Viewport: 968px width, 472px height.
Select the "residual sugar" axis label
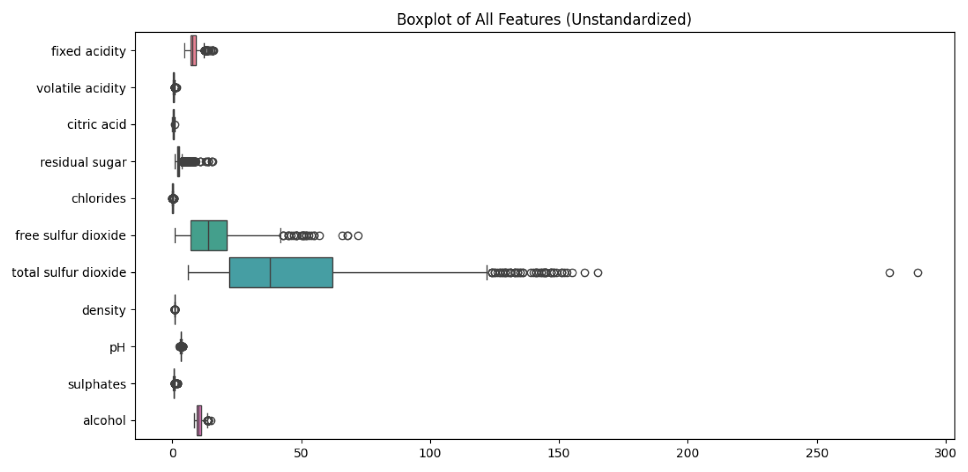pyautogui.click(x=83, y=162)
